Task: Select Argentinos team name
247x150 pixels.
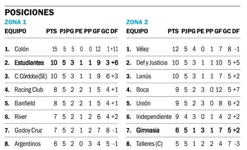Action: coord(28,144)
